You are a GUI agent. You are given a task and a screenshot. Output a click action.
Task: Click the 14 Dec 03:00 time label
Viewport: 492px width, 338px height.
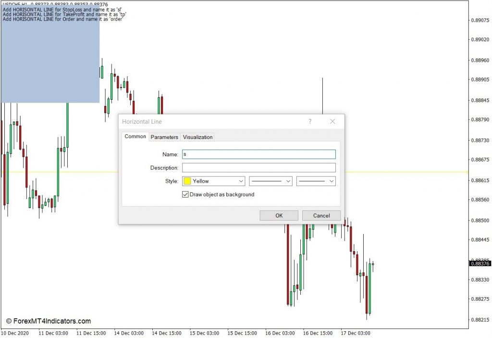pos(129,333)
